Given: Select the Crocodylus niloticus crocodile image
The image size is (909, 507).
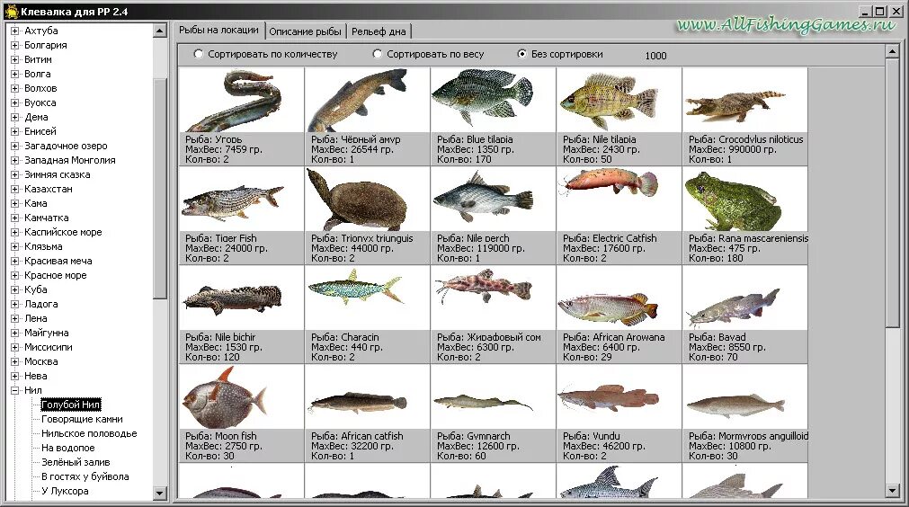Looking at the screenshot, I should tap(744, 101).
